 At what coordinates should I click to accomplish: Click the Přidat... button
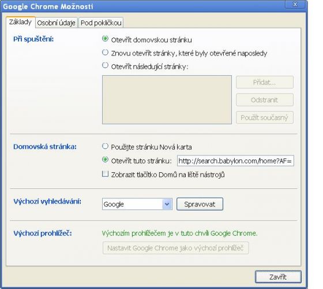point(265,82)
